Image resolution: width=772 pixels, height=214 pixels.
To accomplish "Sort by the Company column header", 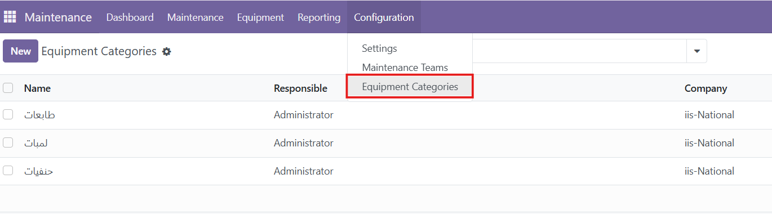I will (x=706, y=88).
